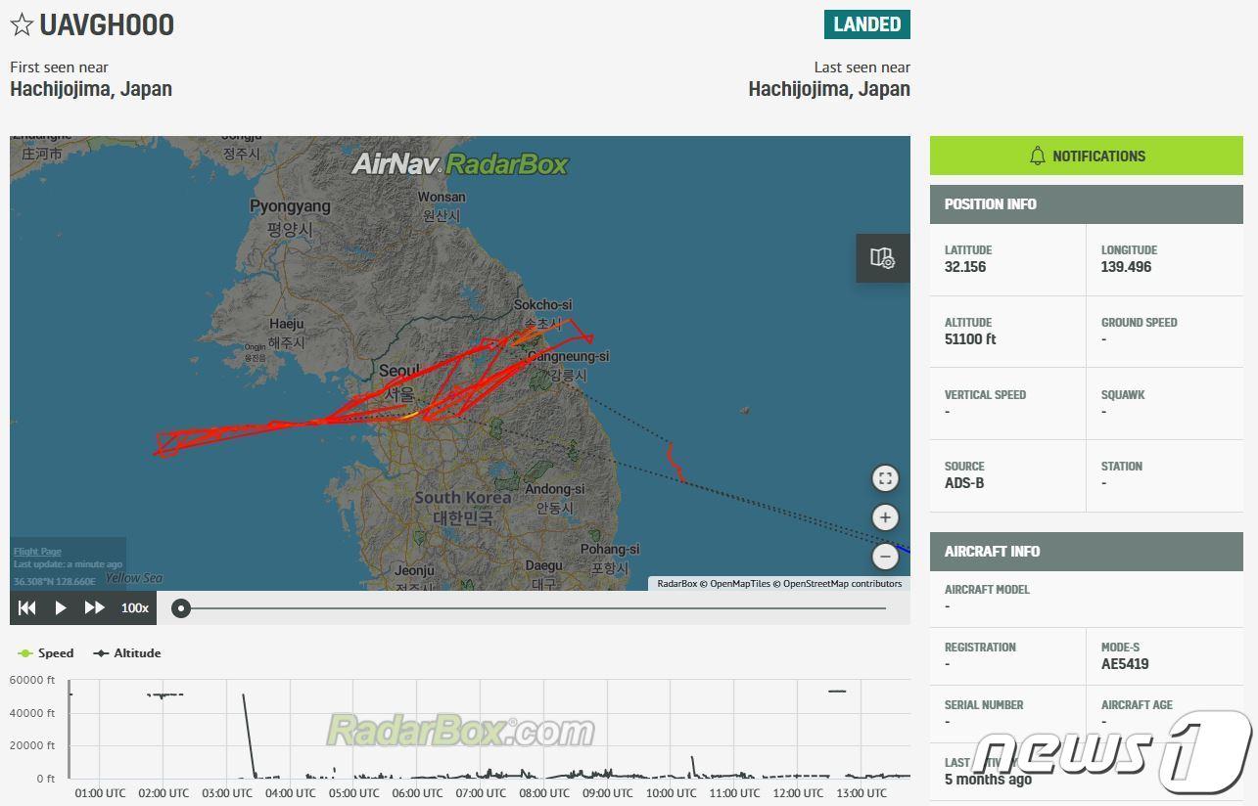Toggle the Speed series in chart legend

(46, 653)
